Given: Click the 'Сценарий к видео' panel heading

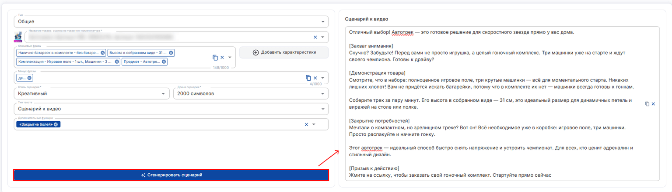Looking at the screenshot, I should (x=367, y=19).
